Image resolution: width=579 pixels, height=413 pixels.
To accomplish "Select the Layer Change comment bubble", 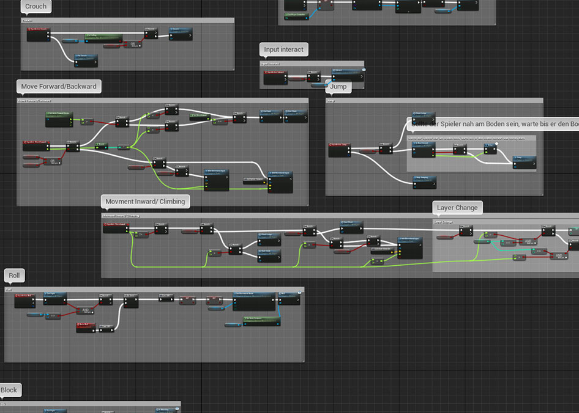I will coord(457,208).
